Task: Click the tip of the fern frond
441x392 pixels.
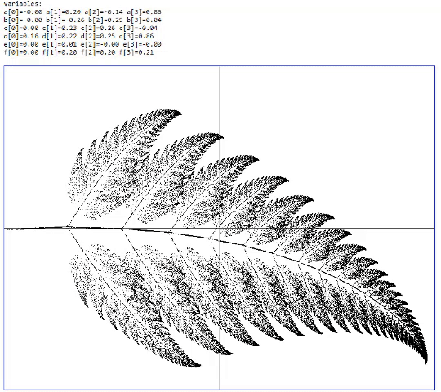Action: point(426,363)
